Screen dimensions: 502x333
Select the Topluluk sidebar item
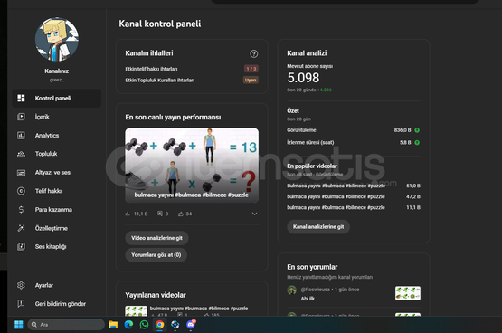pyautogui.click(x=57, y=154)
